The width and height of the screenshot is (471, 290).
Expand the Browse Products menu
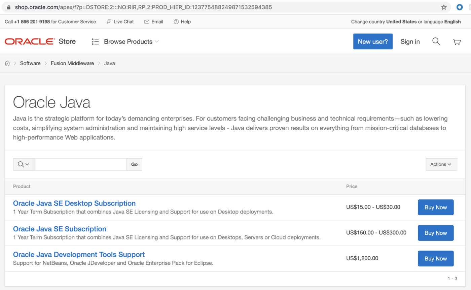125,42
